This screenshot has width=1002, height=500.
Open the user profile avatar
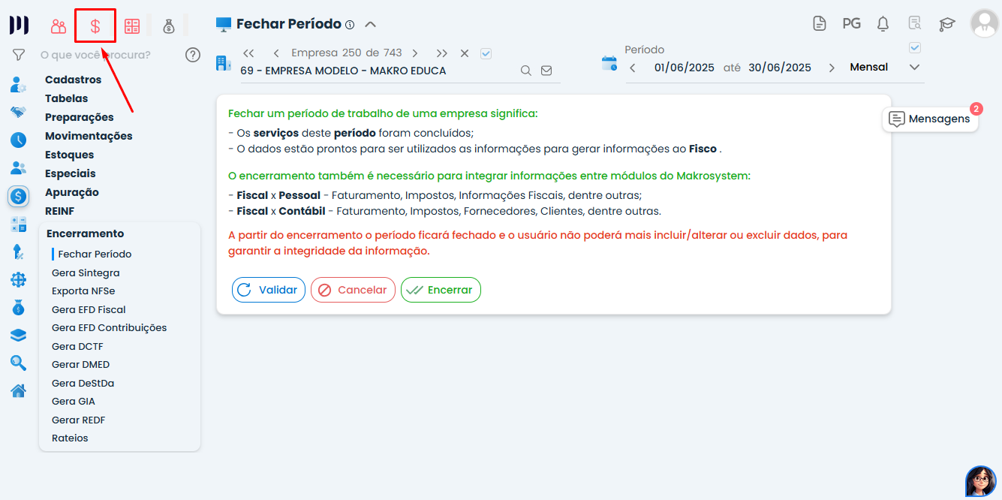click(x=984, y=23)
